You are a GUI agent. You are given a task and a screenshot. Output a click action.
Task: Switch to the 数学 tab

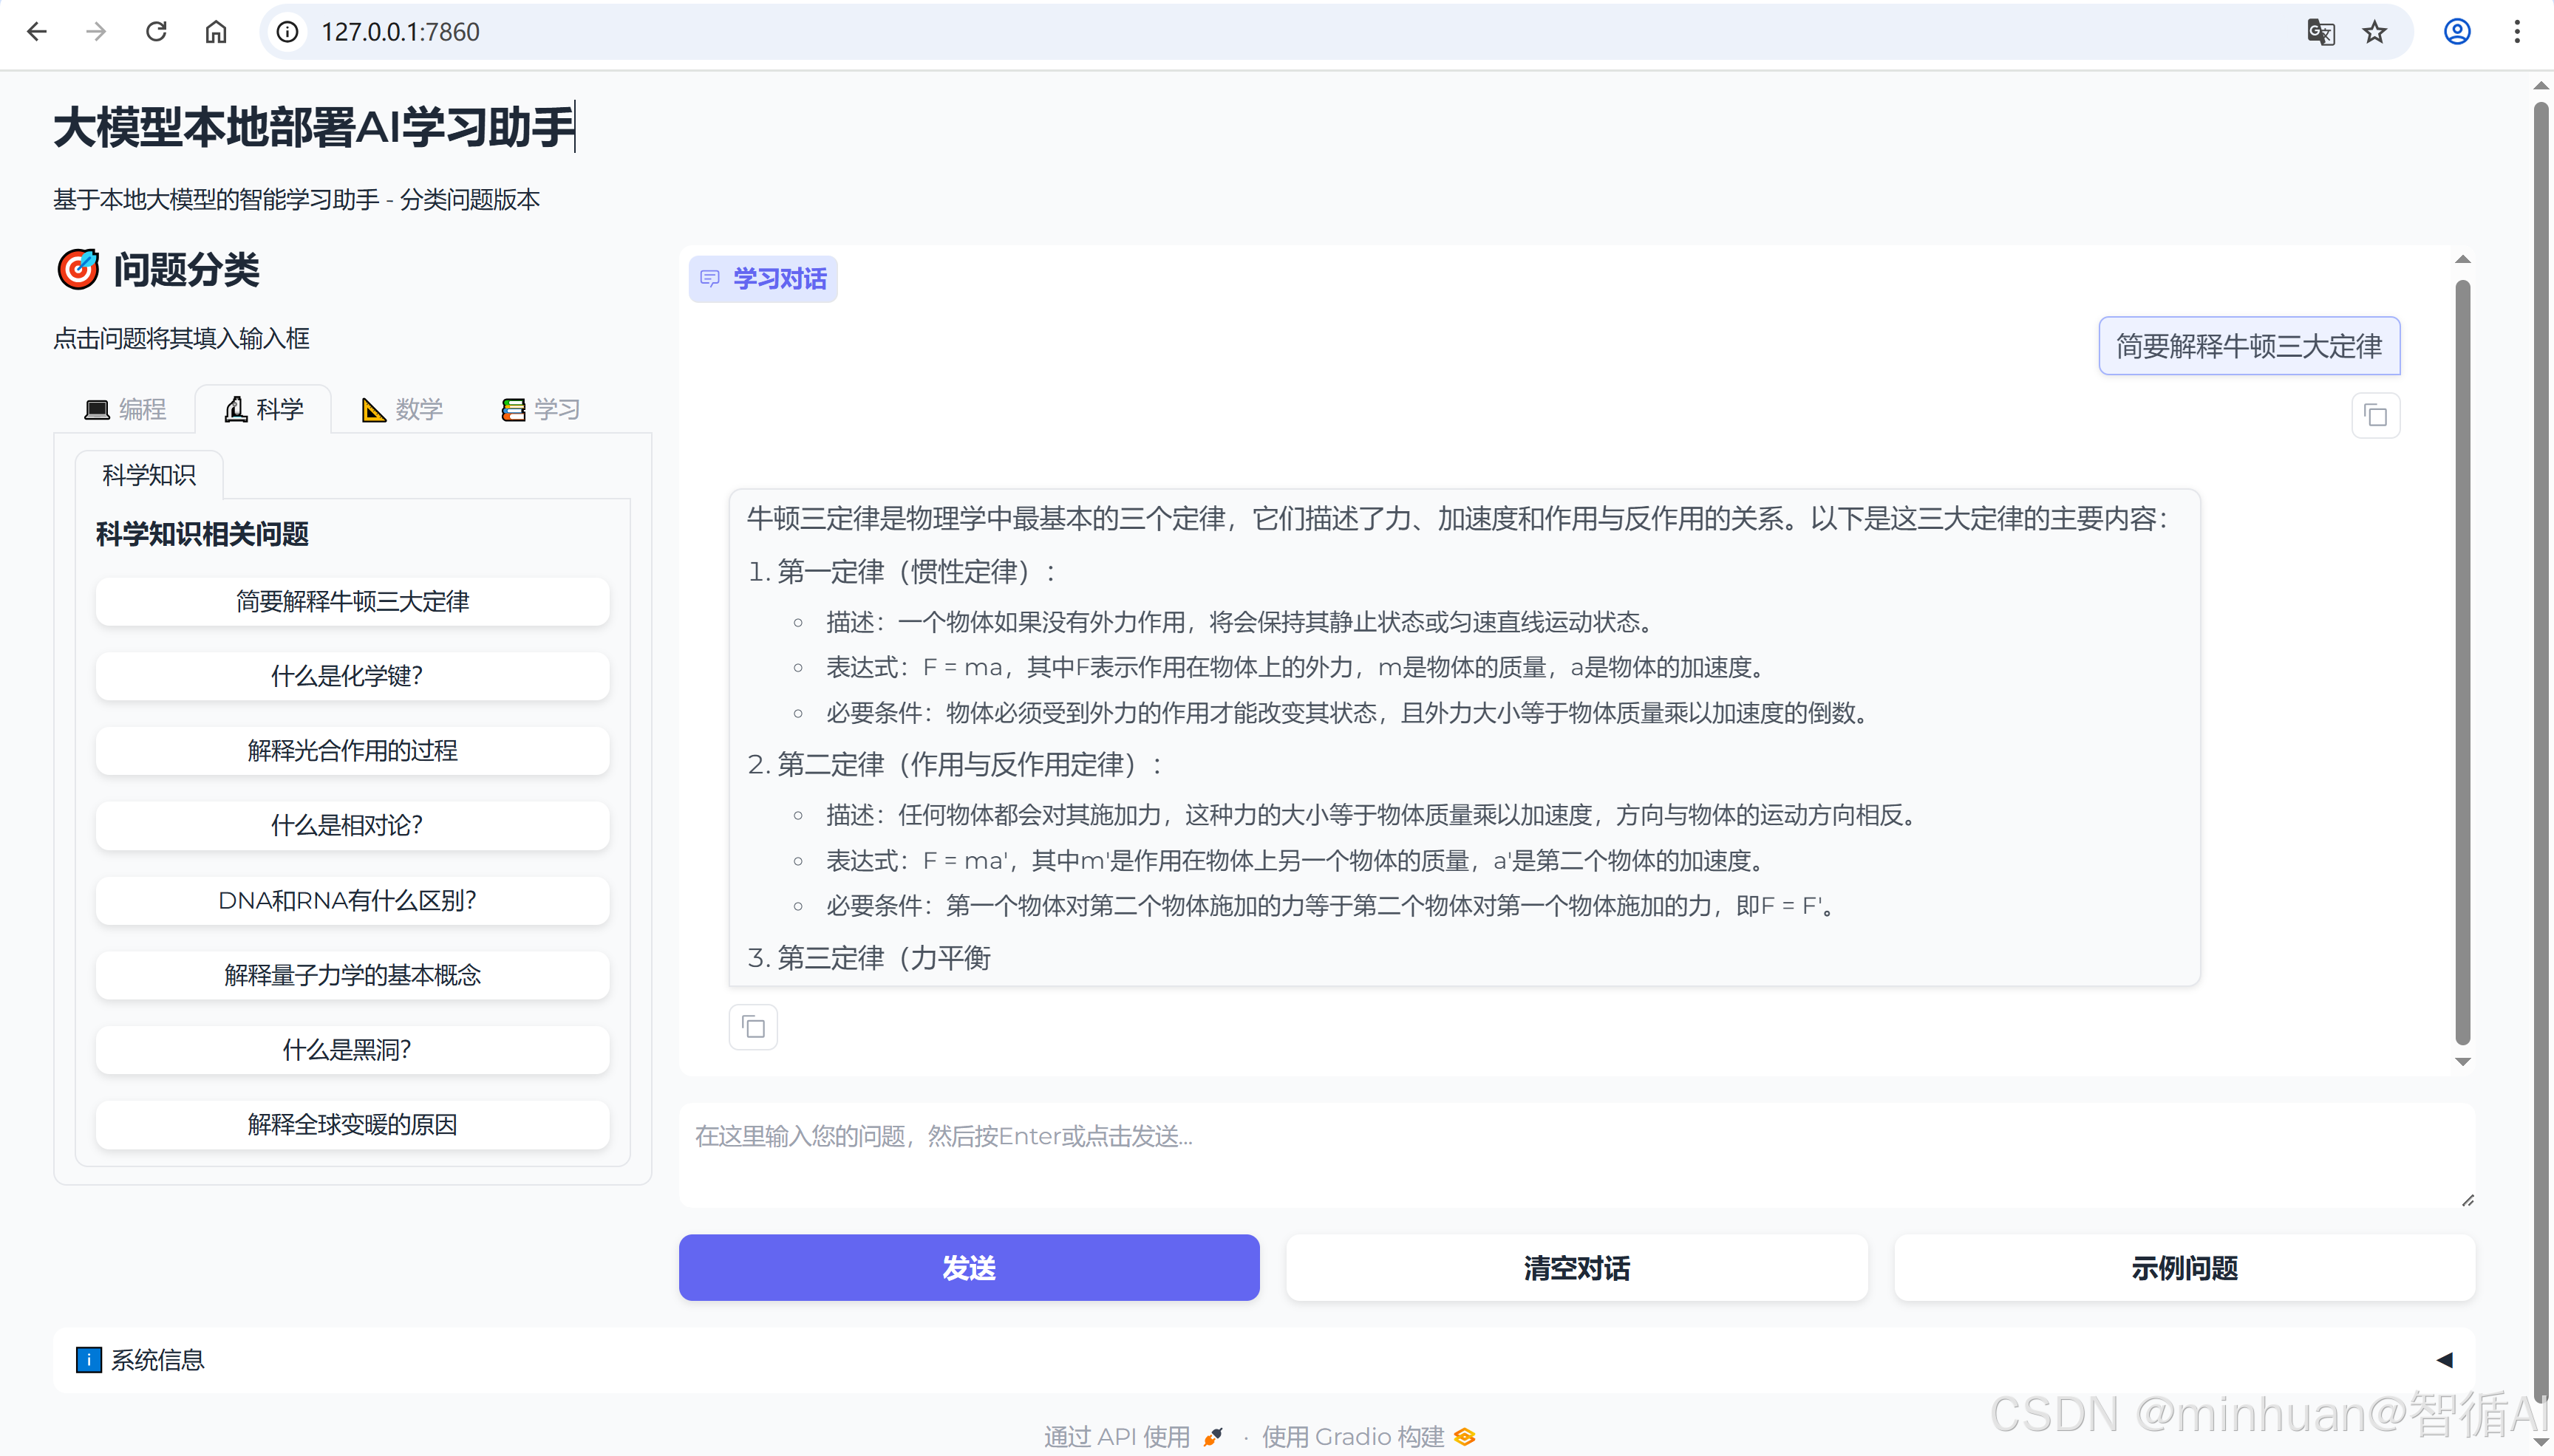pos(402,409)
